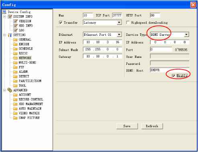Select the MULTI-DDNS tree label
The height and width of the screenshot is (152, 198).
(x=27, y=63)
